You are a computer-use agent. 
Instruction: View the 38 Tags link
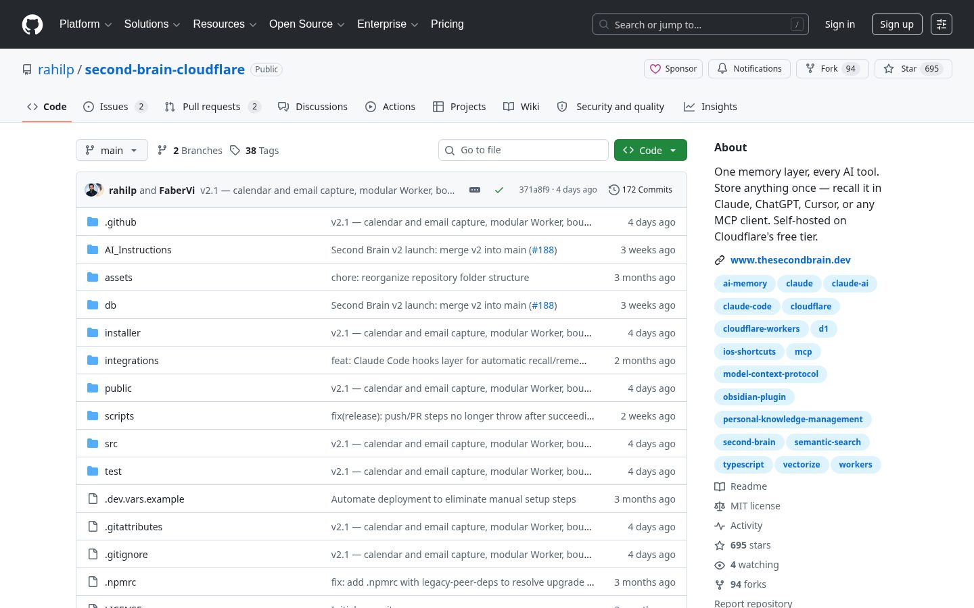254,151
